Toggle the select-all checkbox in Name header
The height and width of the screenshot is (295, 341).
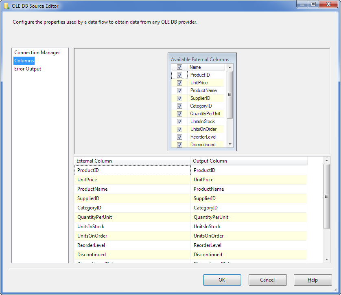[179, 67]
